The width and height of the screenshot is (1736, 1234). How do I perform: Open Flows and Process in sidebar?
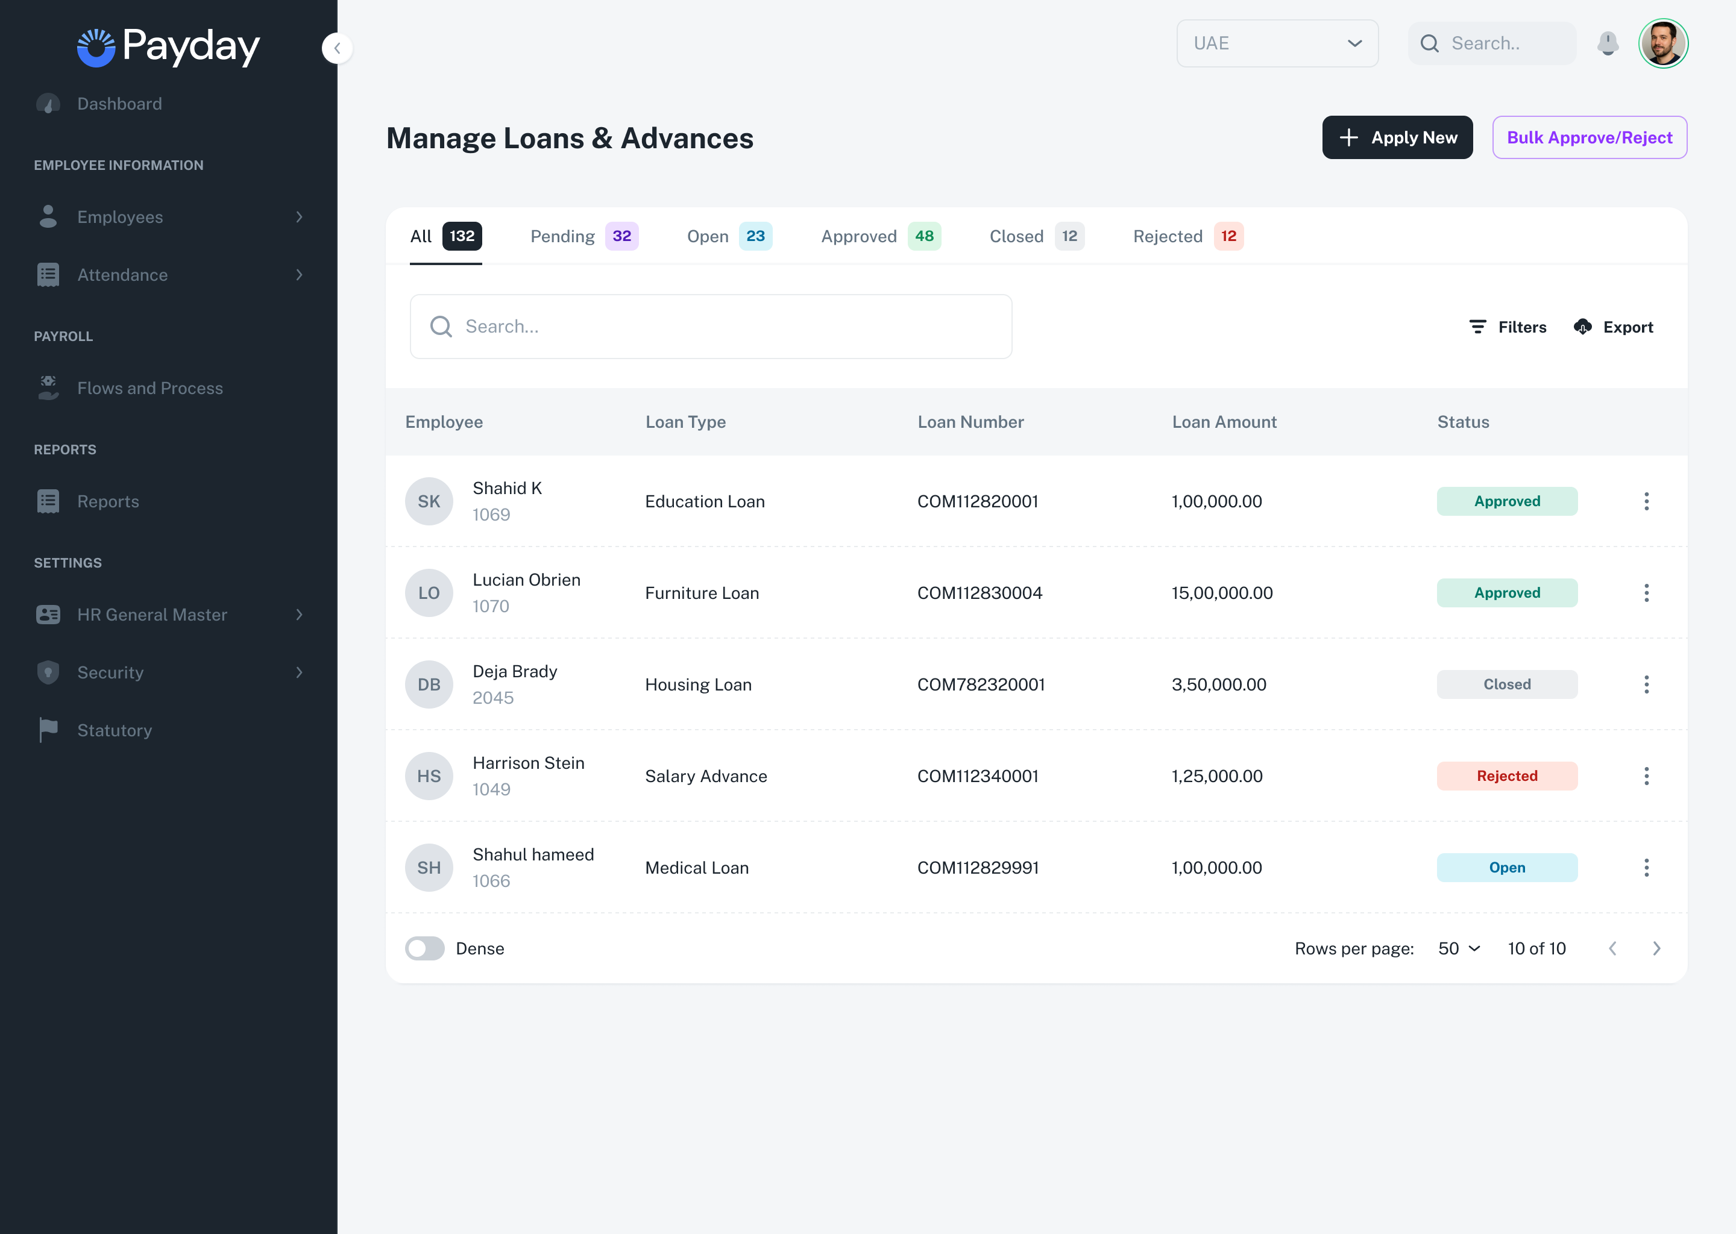[x=149, y=388]
